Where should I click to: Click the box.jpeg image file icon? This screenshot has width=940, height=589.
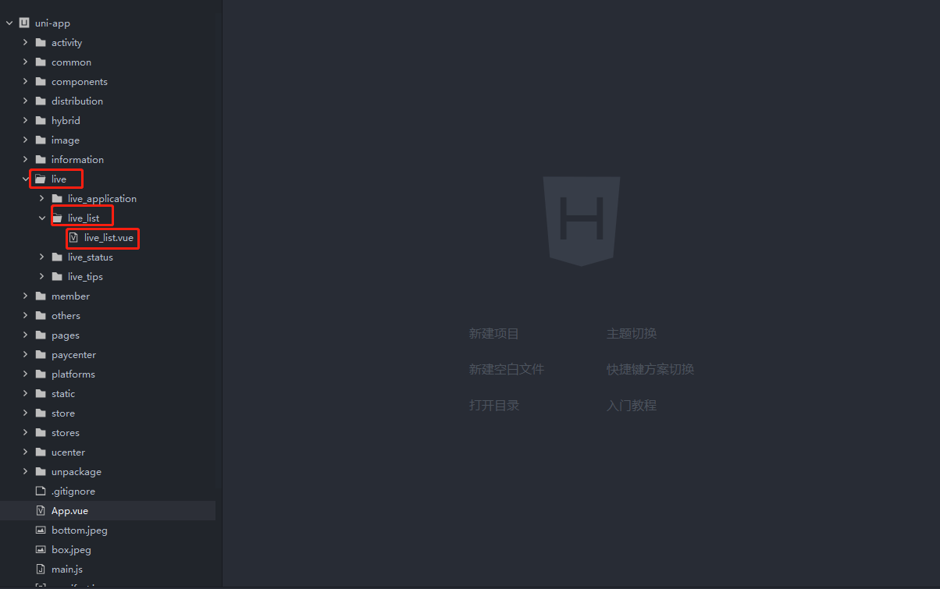(x=41, y=550)
